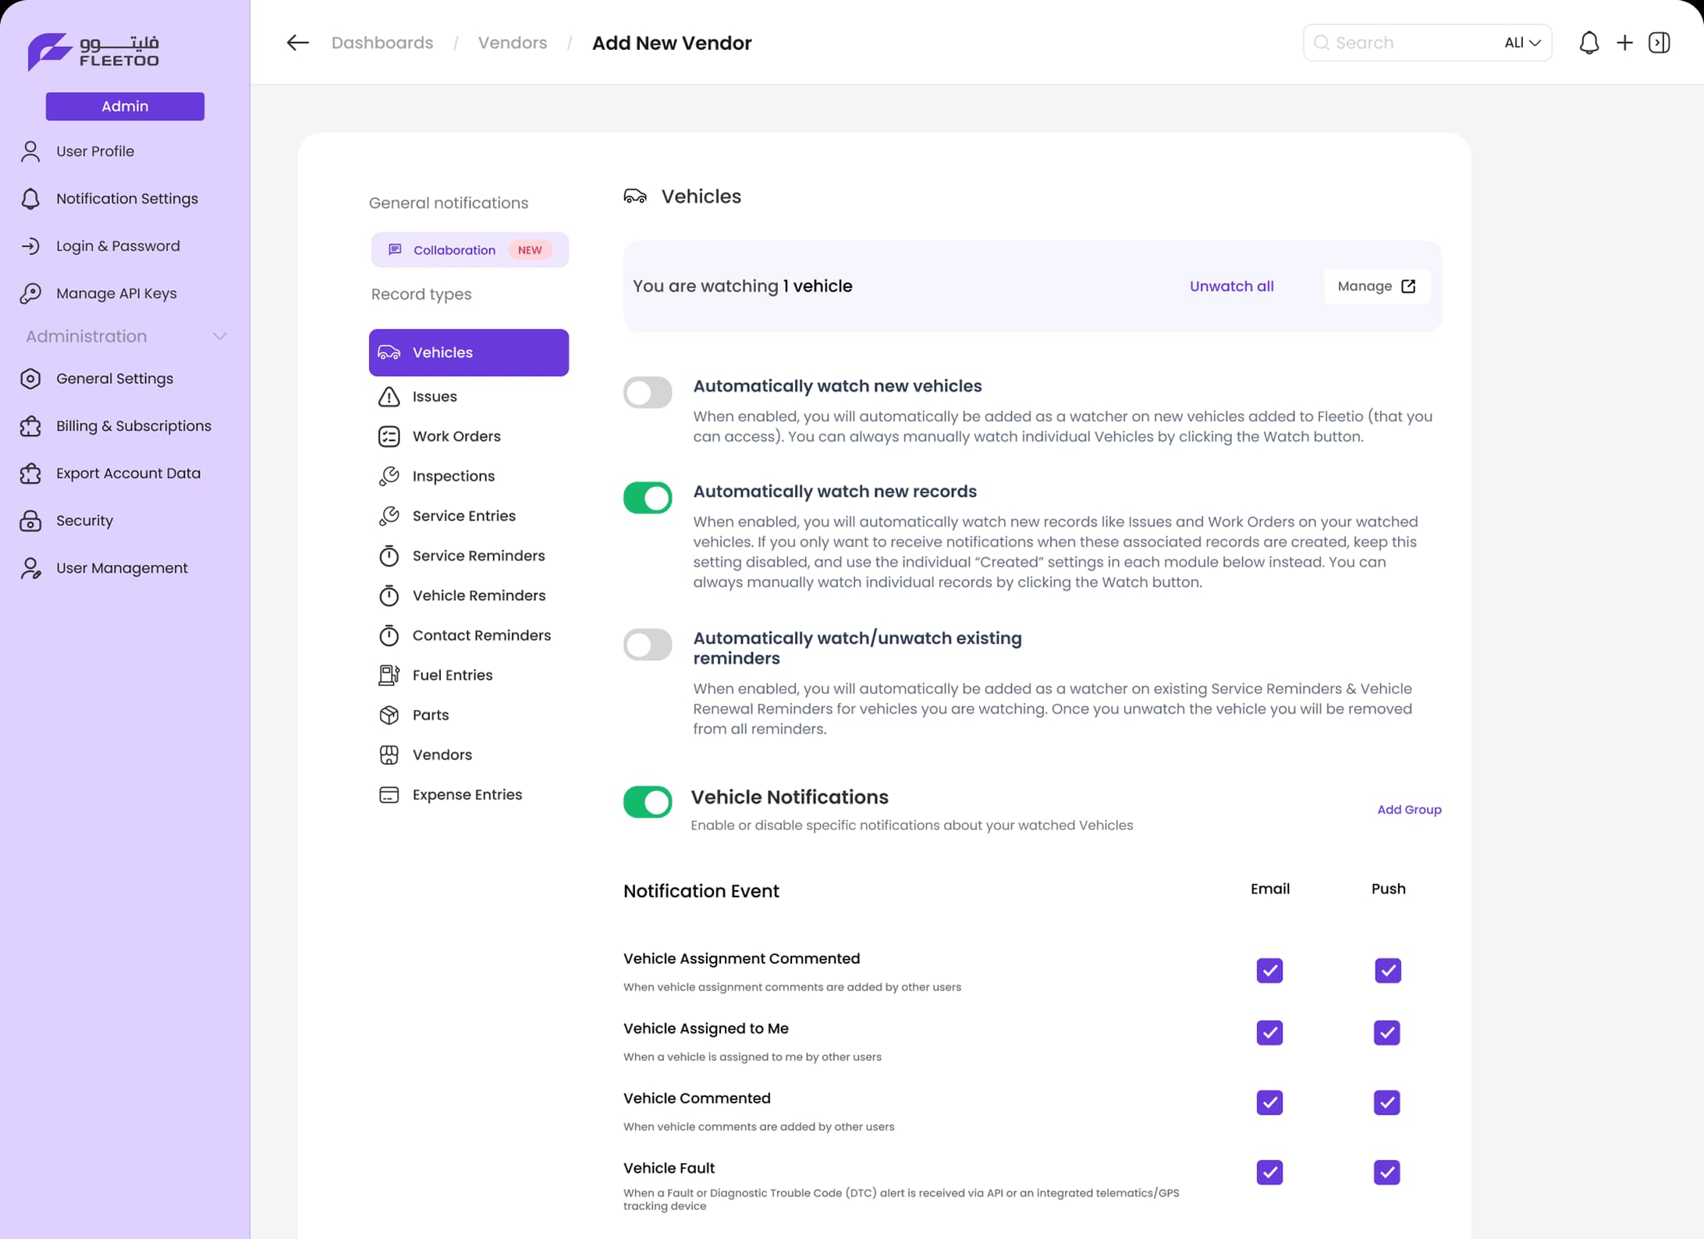
Task: Toggle Vehicle Notifications off
Action: 648,803
